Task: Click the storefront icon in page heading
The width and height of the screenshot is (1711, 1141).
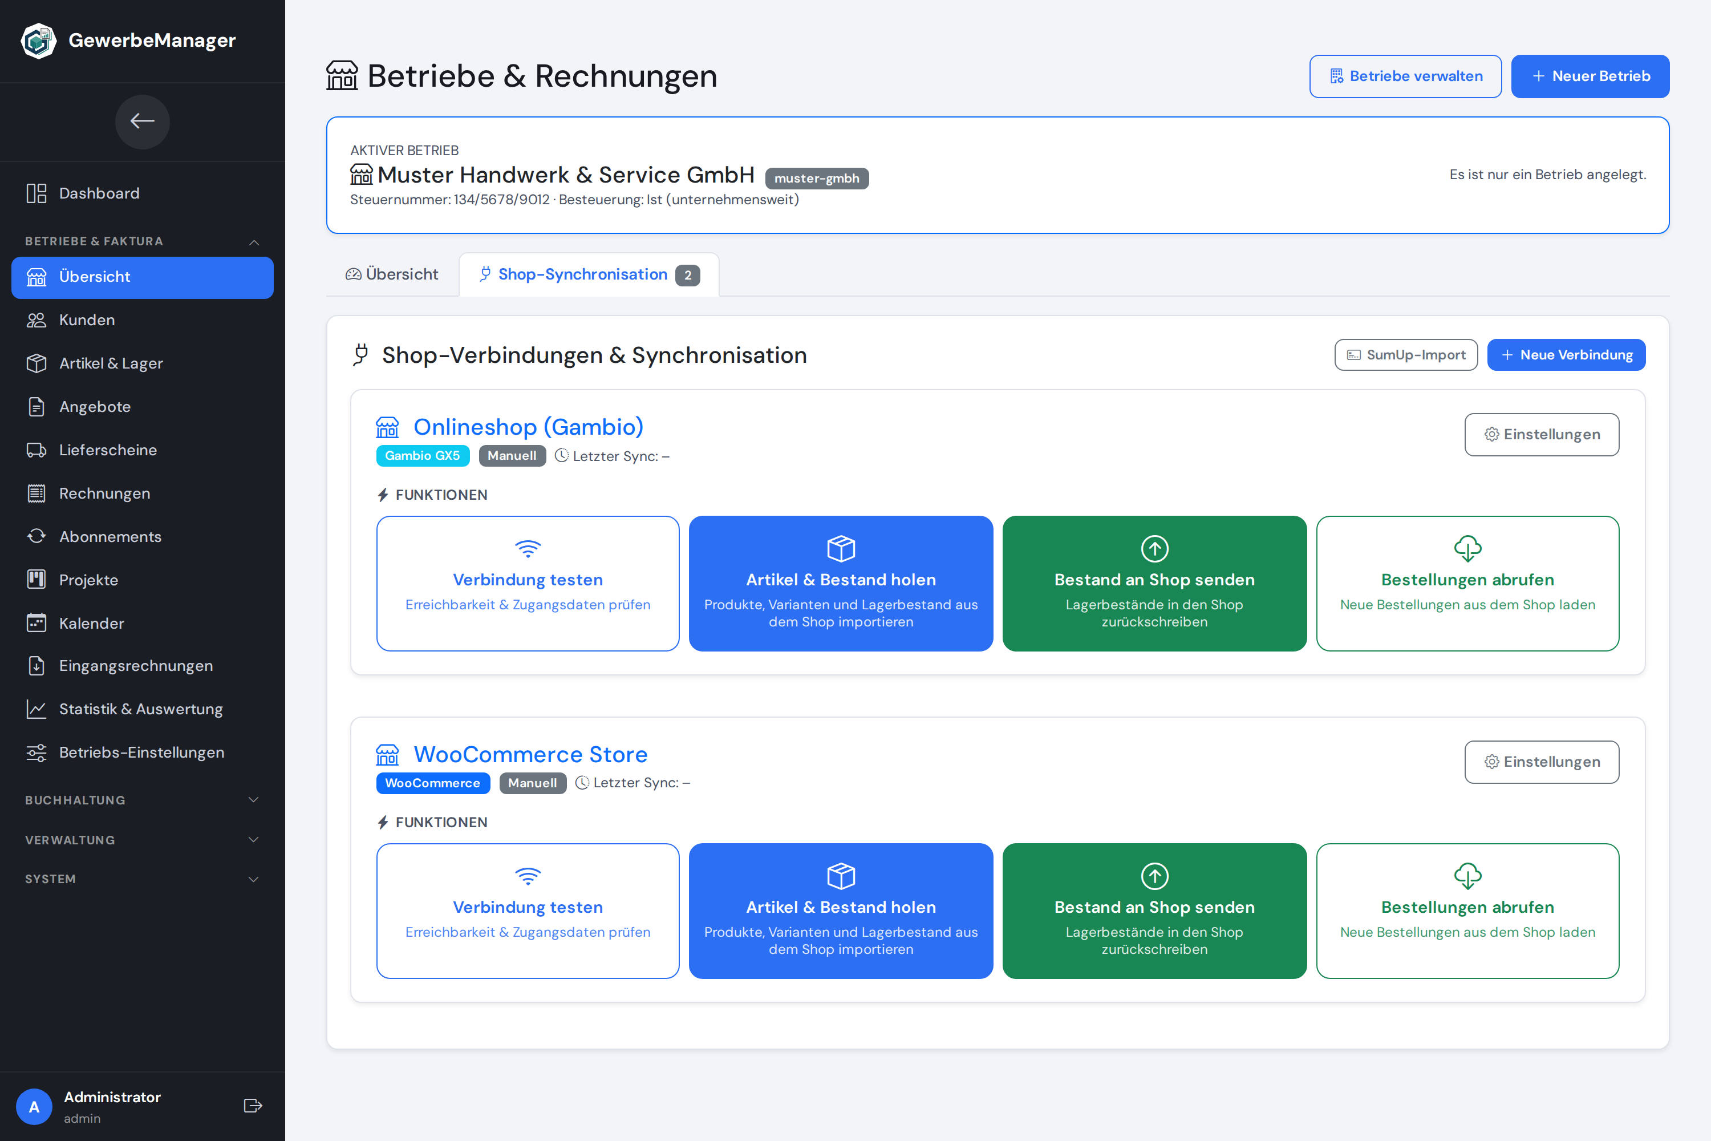Action: [342, 76]
